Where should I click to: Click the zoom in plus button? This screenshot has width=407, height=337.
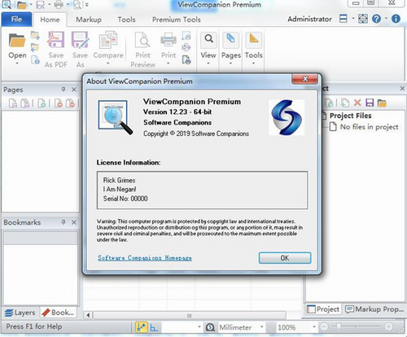coord(388,326)
